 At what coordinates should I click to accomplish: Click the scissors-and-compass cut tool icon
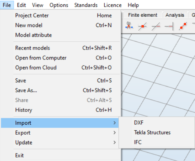point(129,26)
